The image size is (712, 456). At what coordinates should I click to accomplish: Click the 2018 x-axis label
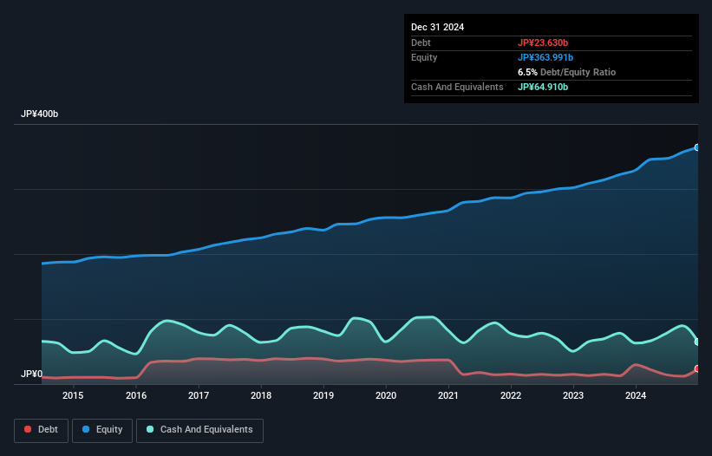pos(261,395)
